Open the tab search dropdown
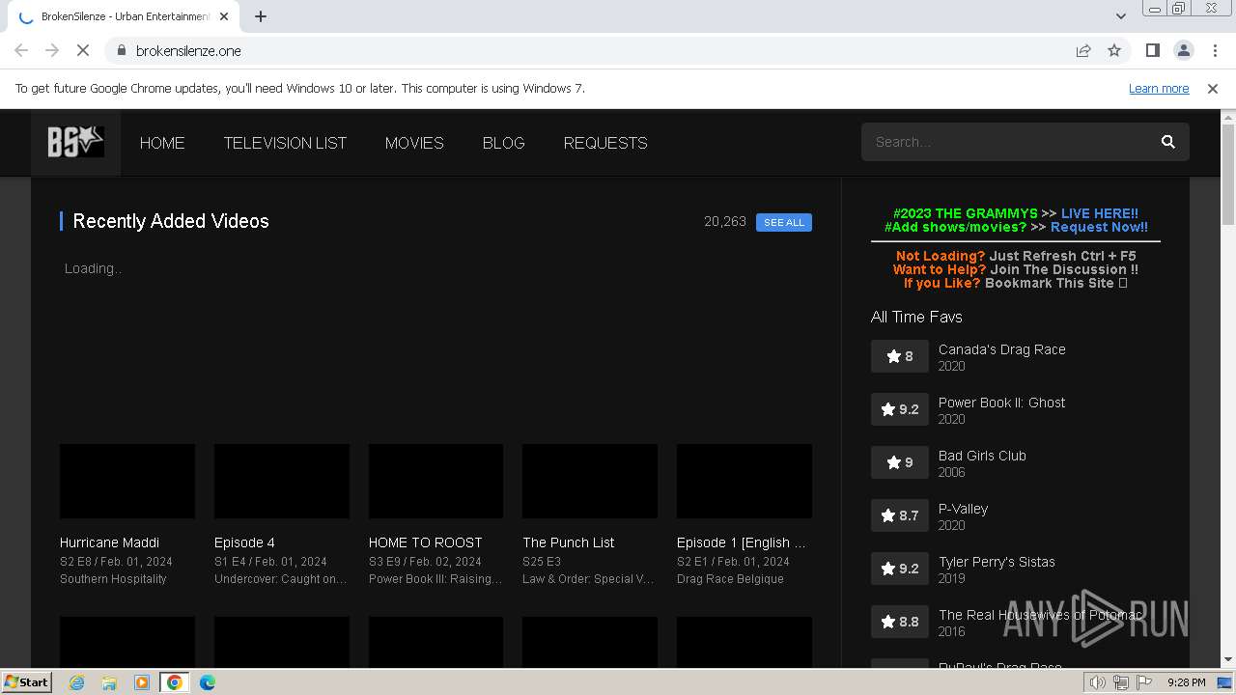The width and height of the screenshot is (1236, 695). coord(1120,16)
